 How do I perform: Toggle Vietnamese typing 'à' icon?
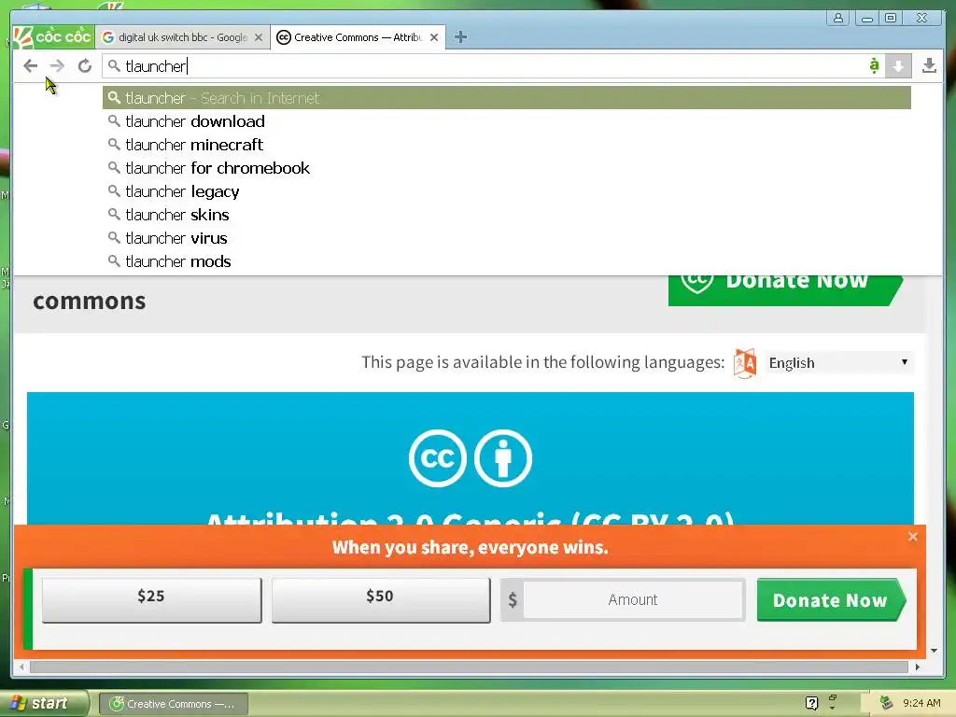click(874, 65)
